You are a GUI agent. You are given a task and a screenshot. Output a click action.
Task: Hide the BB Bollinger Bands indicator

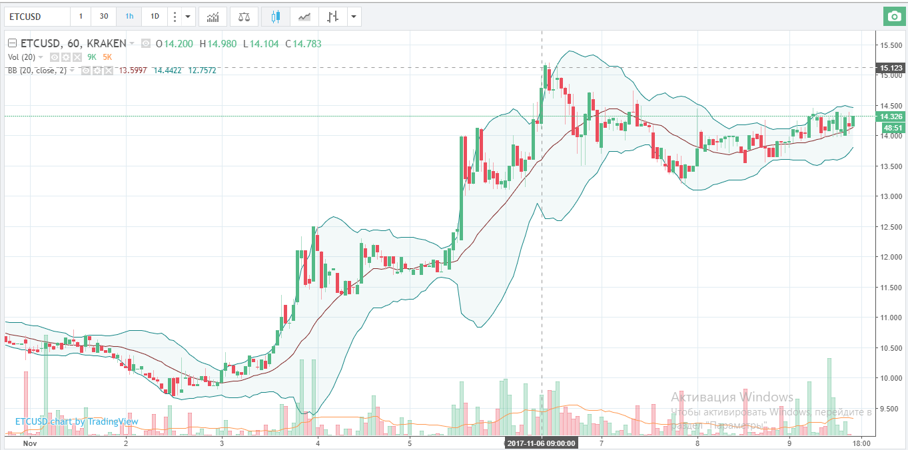tap(85, 71)
